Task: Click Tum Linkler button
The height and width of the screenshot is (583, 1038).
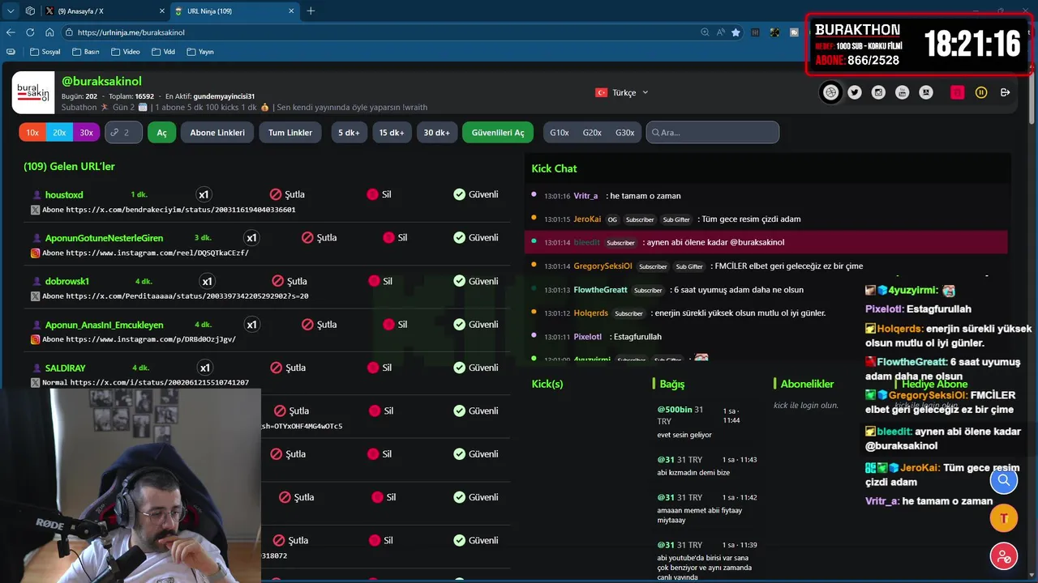Action: tap(290, 132)
